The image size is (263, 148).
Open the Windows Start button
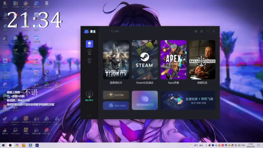pos(3,145)
